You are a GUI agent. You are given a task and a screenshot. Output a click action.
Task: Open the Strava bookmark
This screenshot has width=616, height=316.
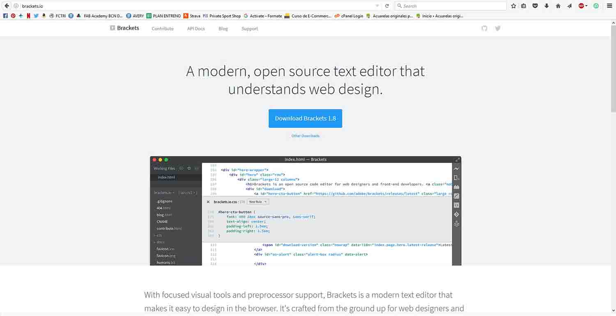click(x=192, y=16)
